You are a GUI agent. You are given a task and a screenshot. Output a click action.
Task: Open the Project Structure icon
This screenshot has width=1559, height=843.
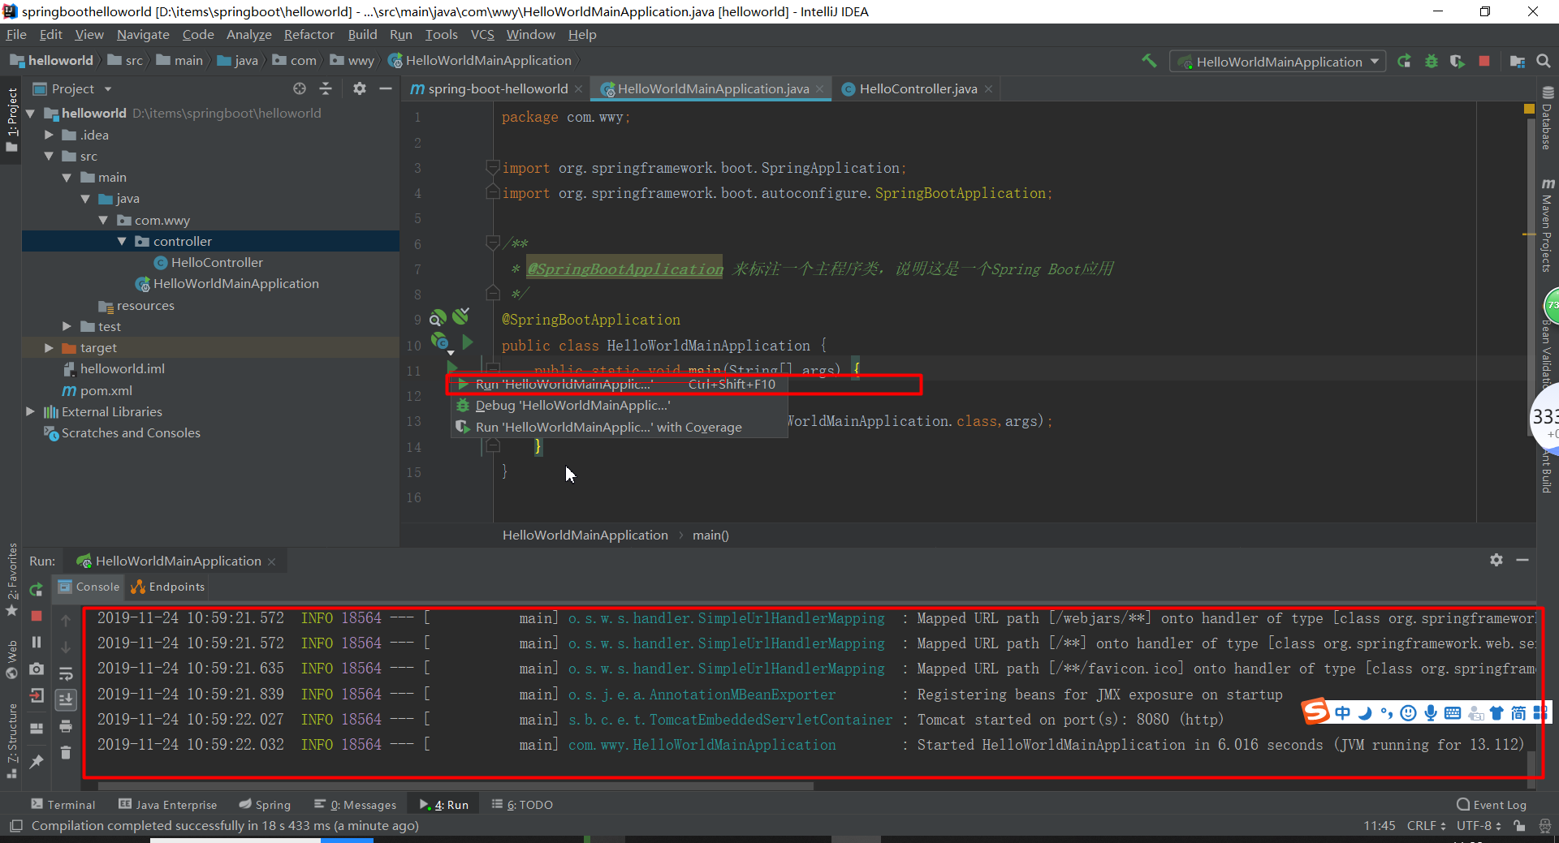point(1517,61)
